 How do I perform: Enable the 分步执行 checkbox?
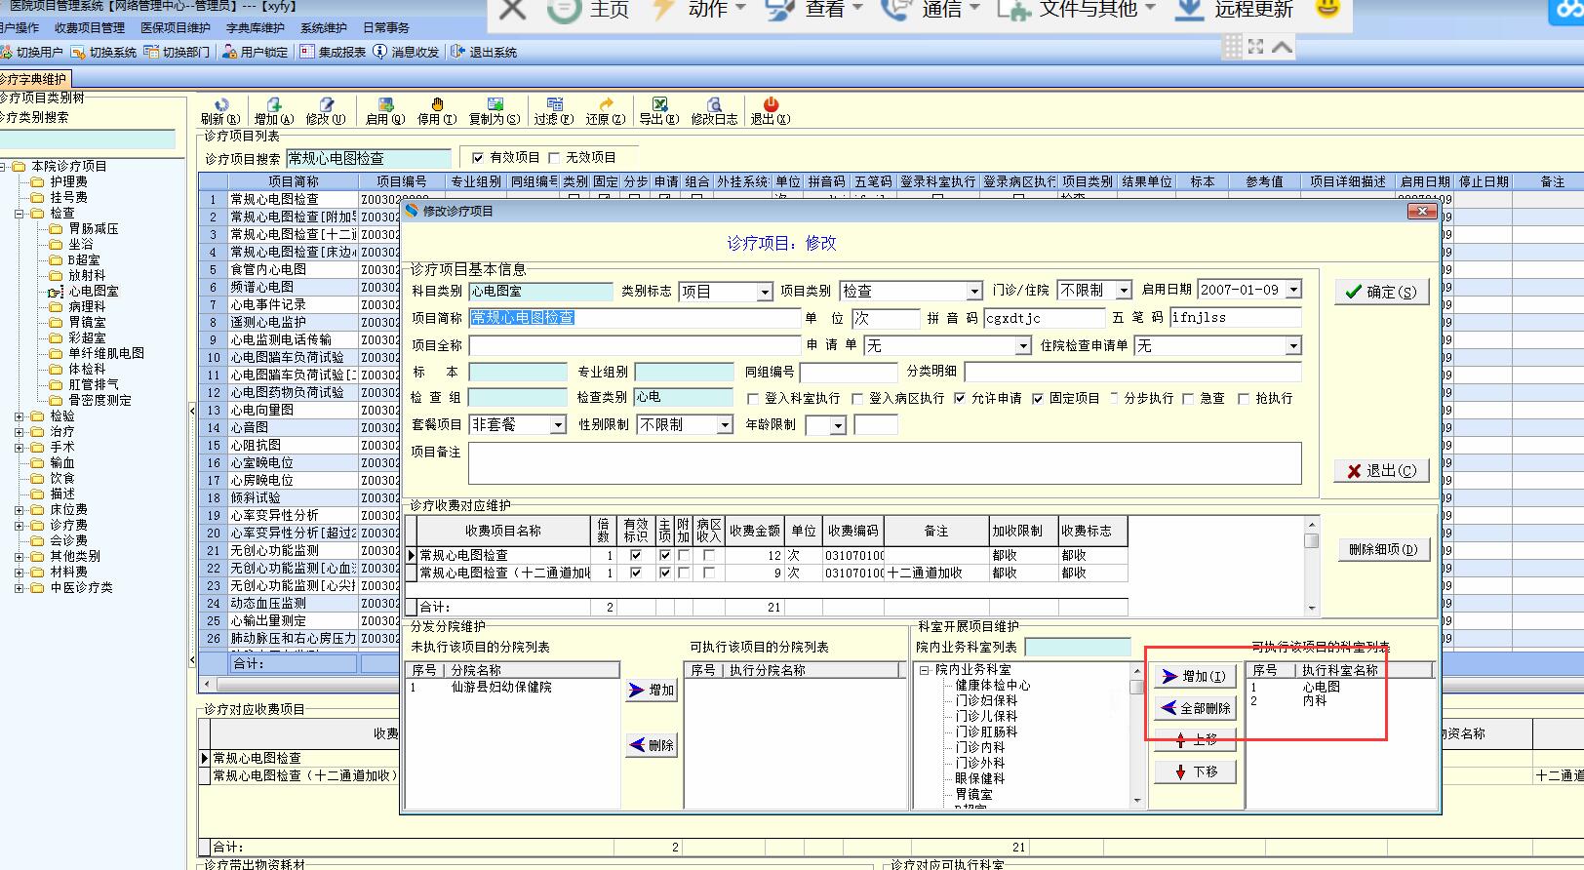pos(1112,398)
